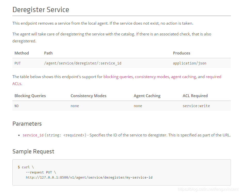Click the Blocking Queries column header
This screenshot has width=241, height=194.
30,96
